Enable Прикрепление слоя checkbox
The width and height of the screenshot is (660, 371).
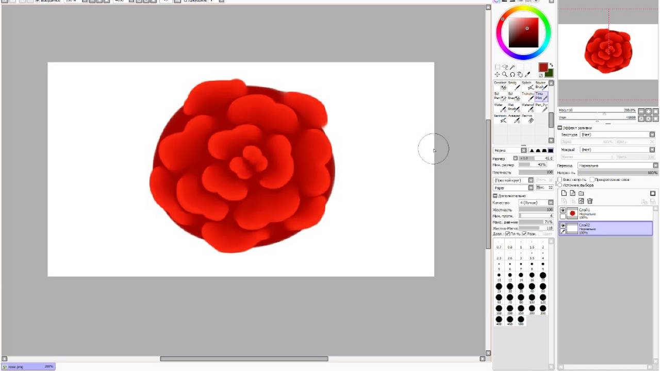click(x=592, y=179)
